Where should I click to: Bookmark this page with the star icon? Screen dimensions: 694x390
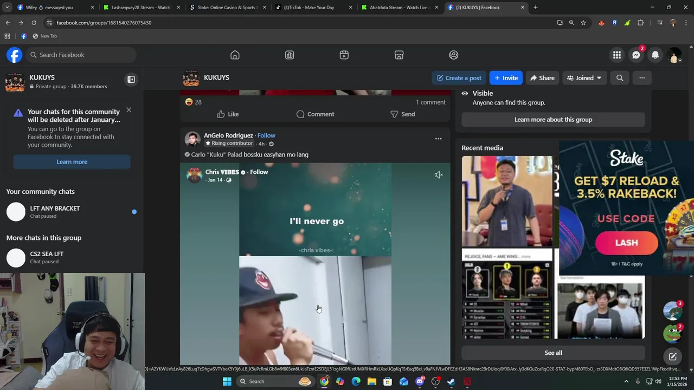tap(583, 23)
